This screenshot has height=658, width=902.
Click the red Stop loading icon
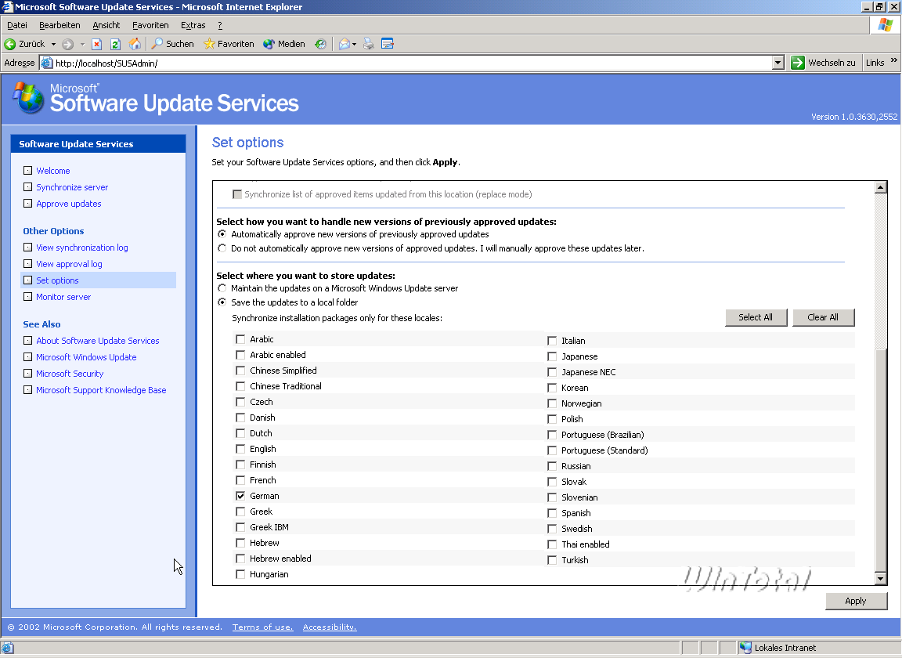point(96,44)
